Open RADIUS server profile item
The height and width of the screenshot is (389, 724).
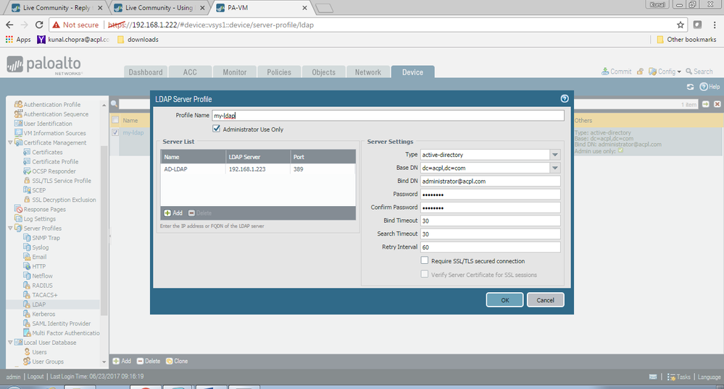coord(42,286)
